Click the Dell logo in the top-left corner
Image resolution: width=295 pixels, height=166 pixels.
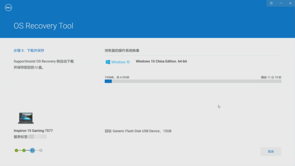pos(8,7)
